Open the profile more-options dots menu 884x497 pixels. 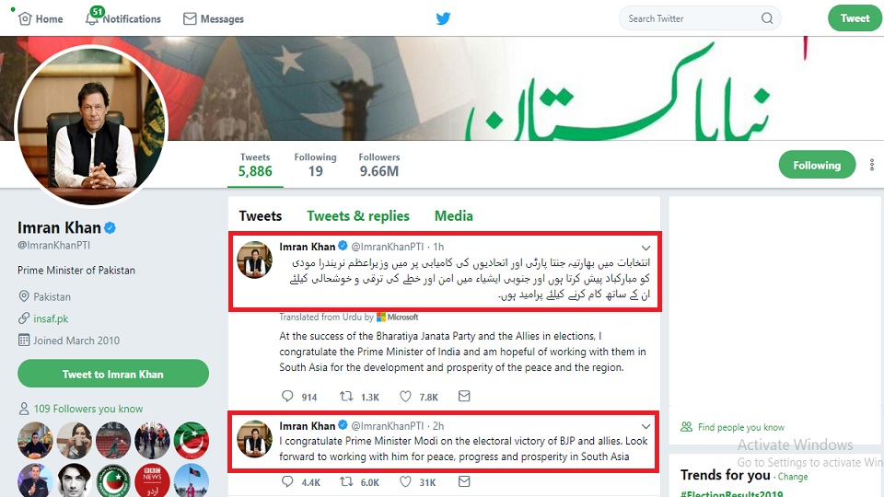(872, 165)
